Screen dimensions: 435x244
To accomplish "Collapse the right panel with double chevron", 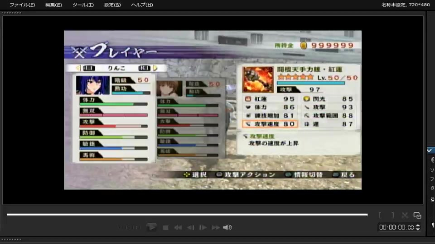I will coord(432,199).
